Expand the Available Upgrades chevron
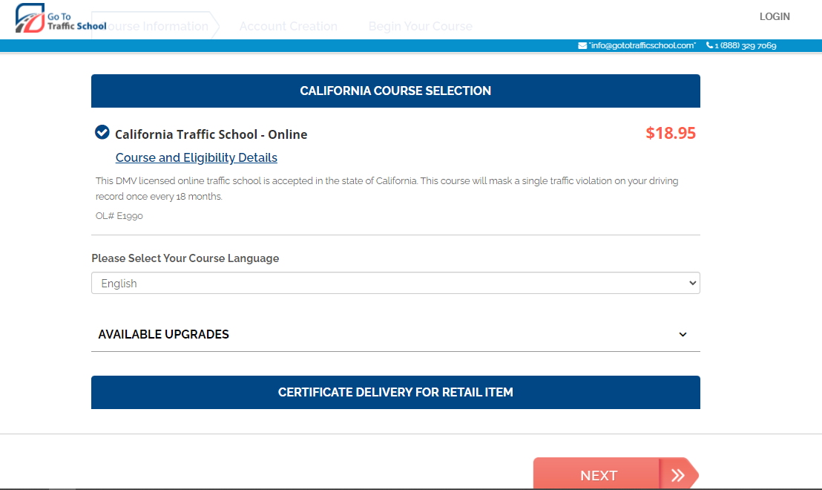Screen dimensions: 822x490 coord(683,335)
